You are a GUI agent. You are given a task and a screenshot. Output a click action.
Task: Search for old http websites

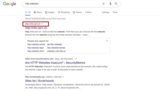[54, 44]
